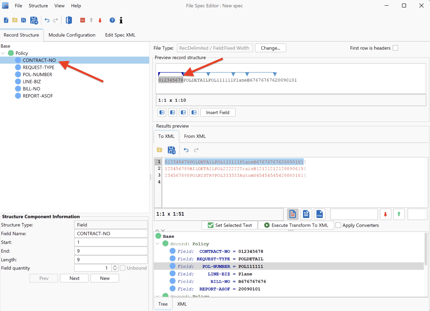The width and height of the screenshot is (430, 311).
Task: Switch to Edit Spec XML tab
Action: click(x=120, y=35)
